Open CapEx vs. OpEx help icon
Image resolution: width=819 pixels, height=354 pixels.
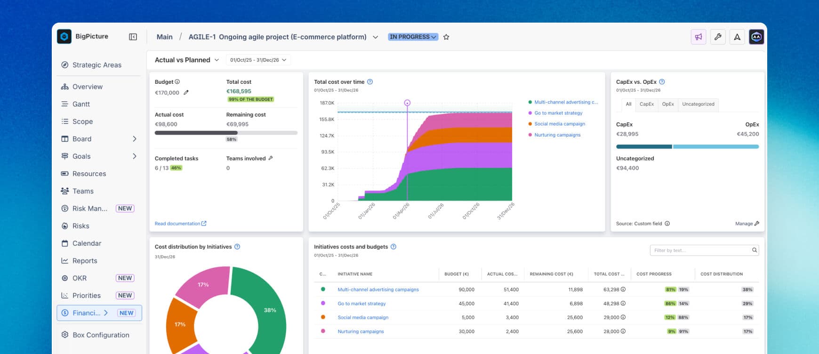(662, 81)
